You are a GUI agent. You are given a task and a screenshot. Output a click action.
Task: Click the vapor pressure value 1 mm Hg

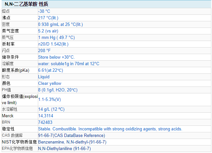pyautogui.click(x=56, y=37)
